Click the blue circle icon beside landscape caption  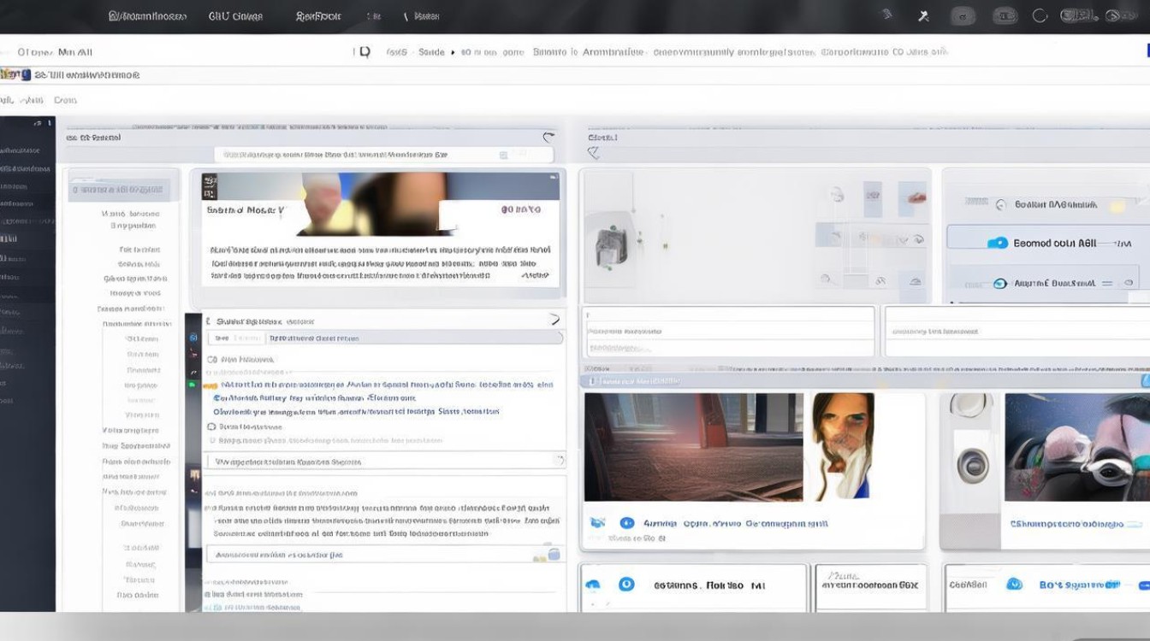click(x=626, y=523)
